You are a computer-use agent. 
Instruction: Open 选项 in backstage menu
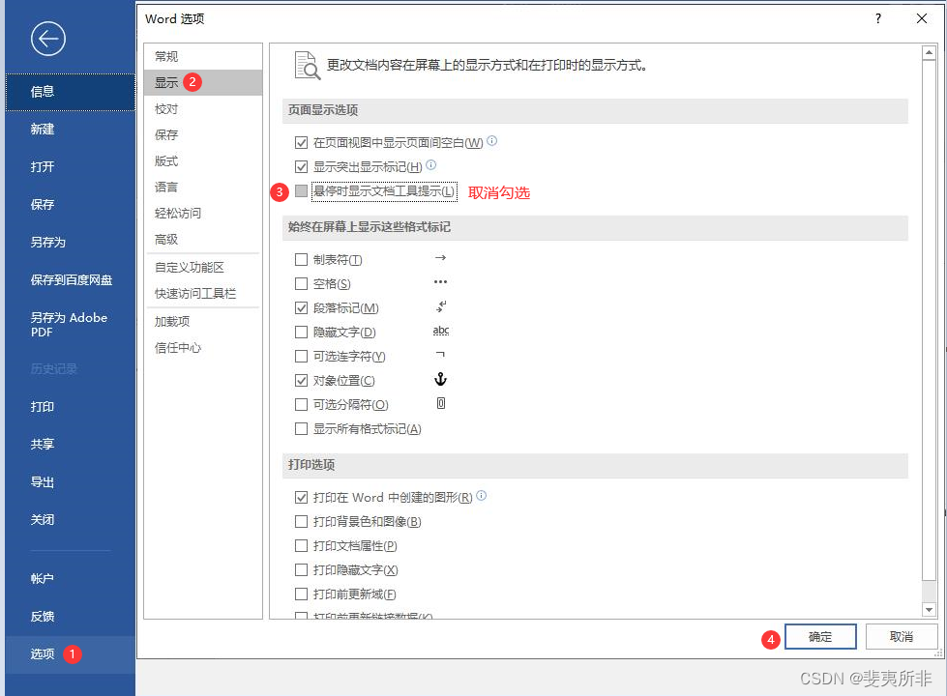point(70,654)
